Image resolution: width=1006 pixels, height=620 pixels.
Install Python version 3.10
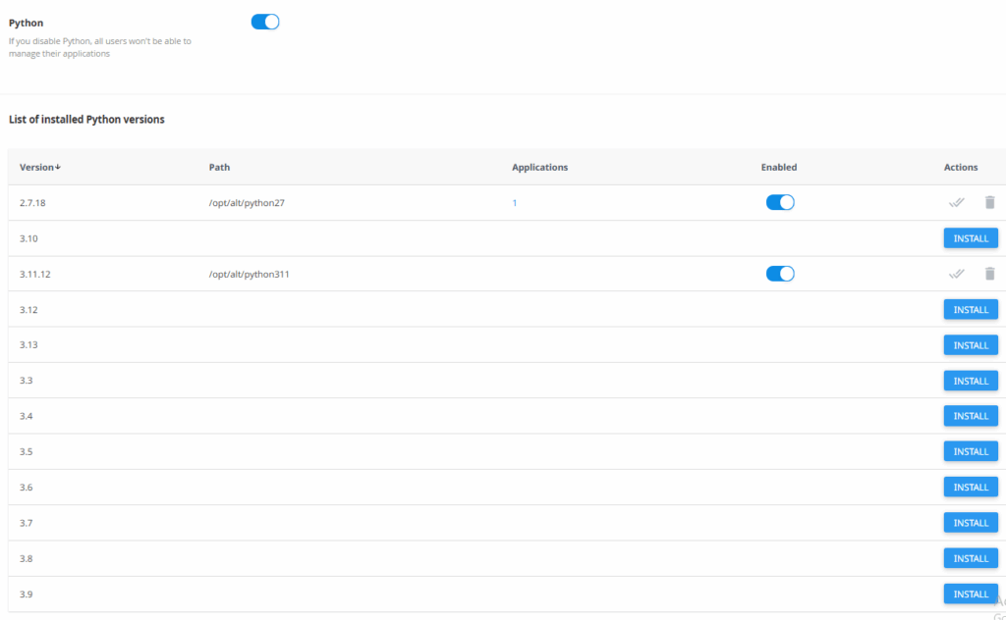971,237
